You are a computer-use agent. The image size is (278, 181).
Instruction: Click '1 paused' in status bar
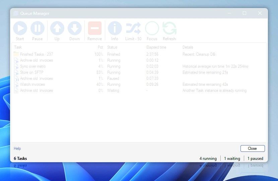[255, 159]
